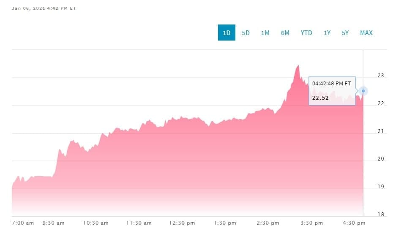Select the YTD range tab
Viewport: 404px width, 242px height.
tap(306, 33)
